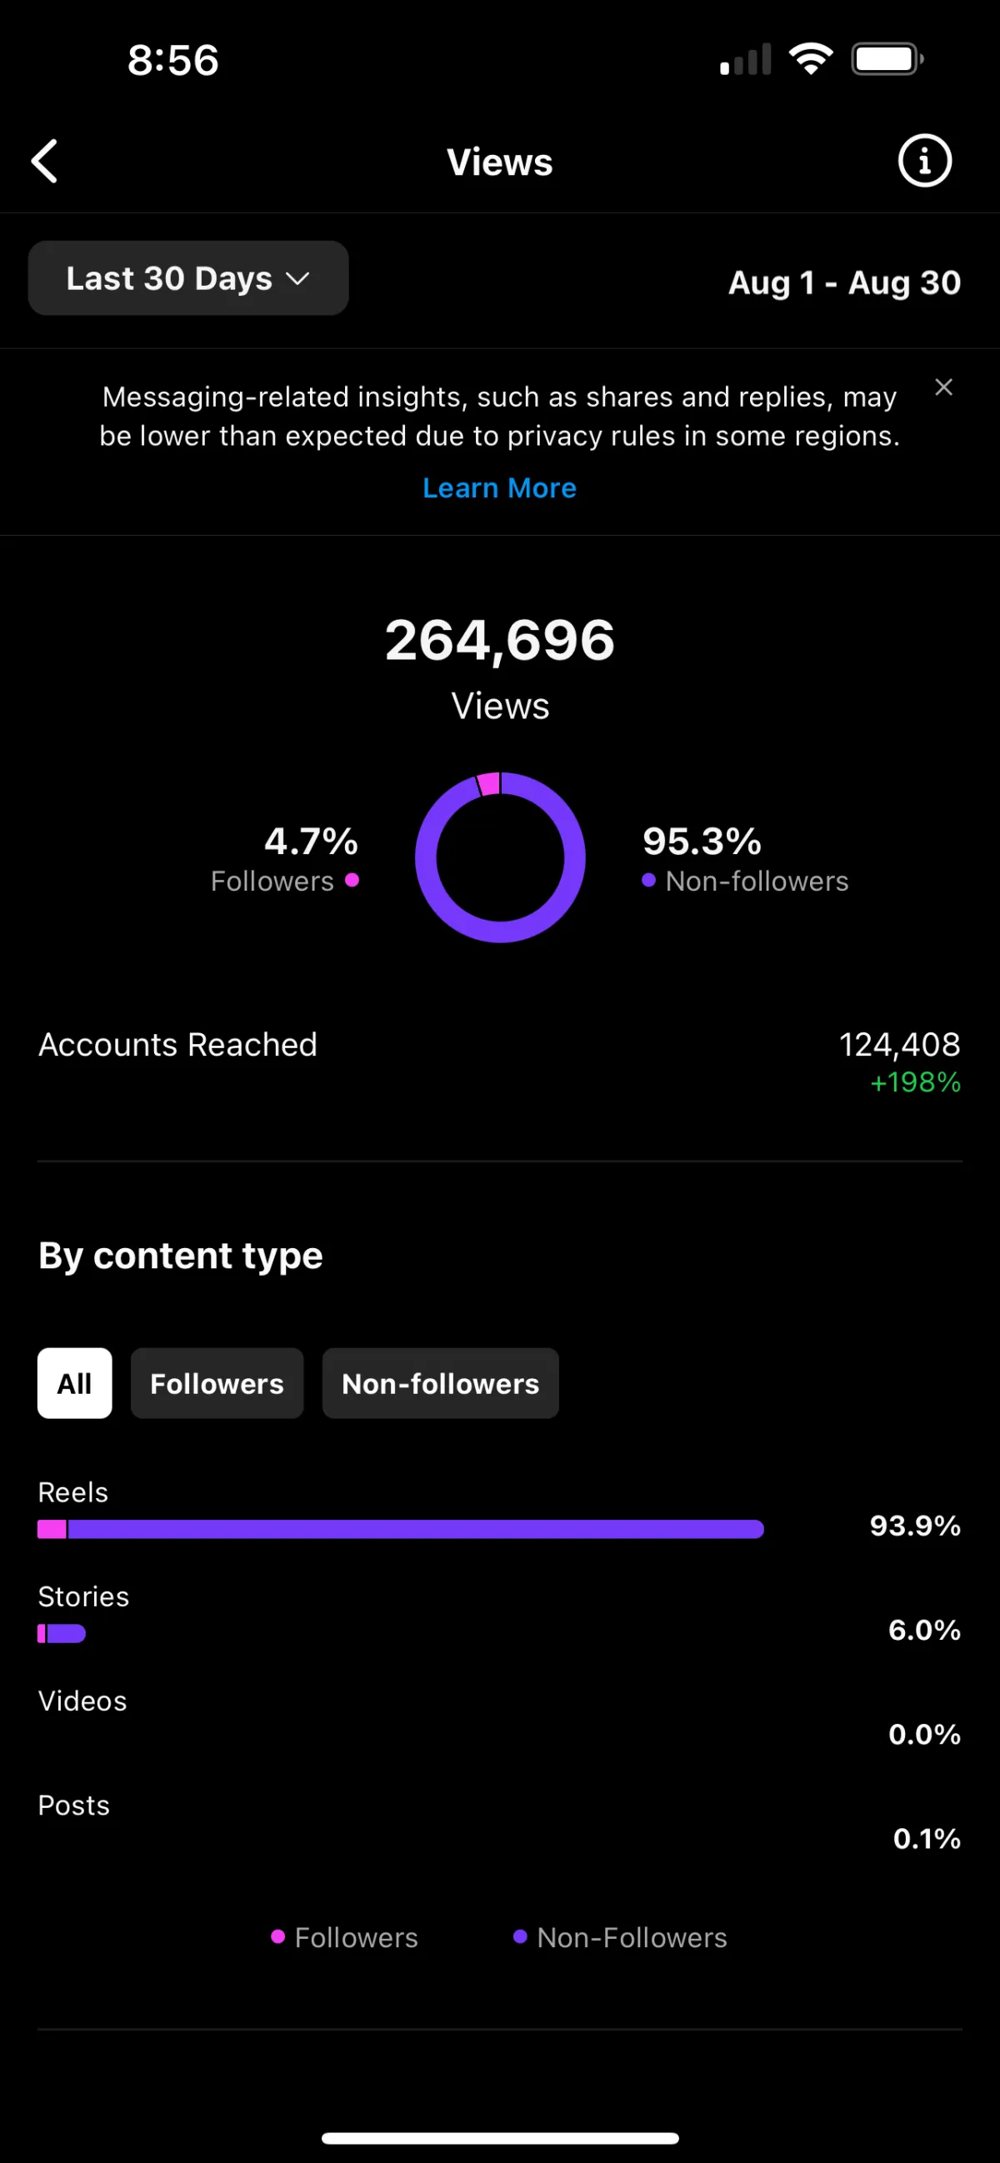
Task: Tap the cellular signal bars
Action: pyautogui.click(x=746, y=60)
